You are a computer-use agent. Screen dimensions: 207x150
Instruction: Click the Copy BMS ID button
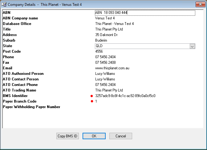pyautogui.click(x=67, y=136)
